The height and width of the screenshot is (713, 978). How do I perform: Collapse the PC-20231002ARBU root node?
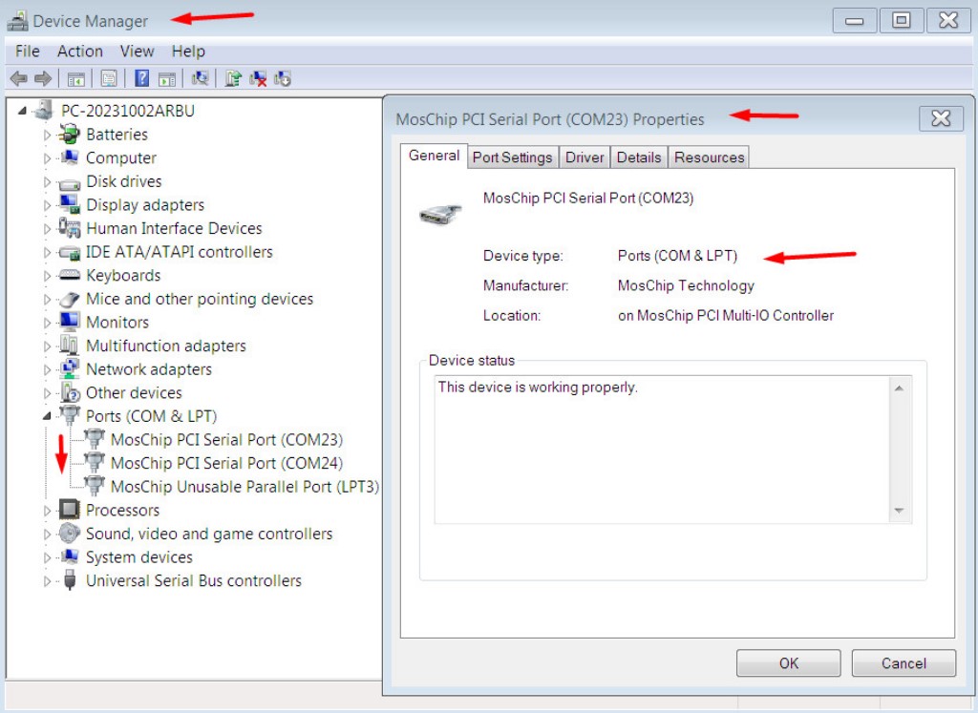23,111
